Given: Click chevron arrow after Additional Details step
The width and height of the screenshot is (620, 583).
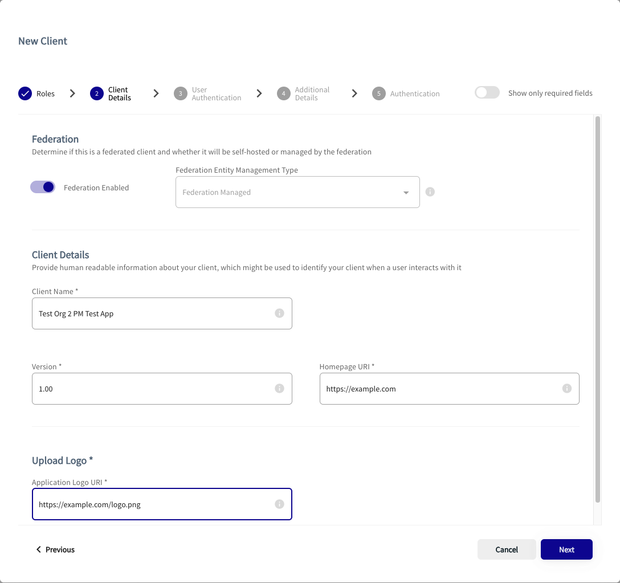Looking at the screenshot, I should point(354,93).
